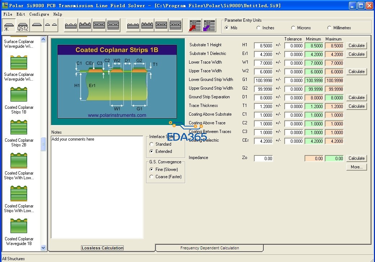Select the Coated Coplanar Waveguide 1B thumbnail
The image size is (375, 262).
click(x=19, y=226)
